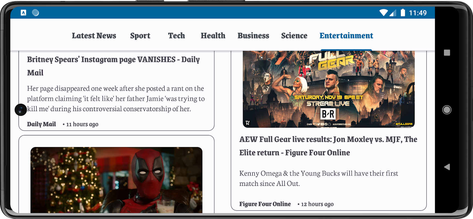Open the AEW Full Gear live results headline
Screen dimensions: 473x219
tap(328, 146)
